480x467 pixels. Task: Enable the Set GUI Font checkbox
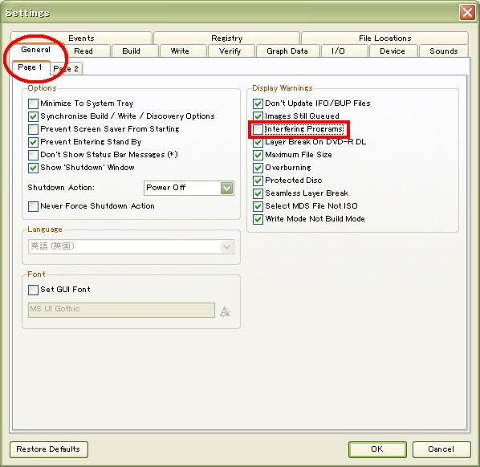click(33, 290)
